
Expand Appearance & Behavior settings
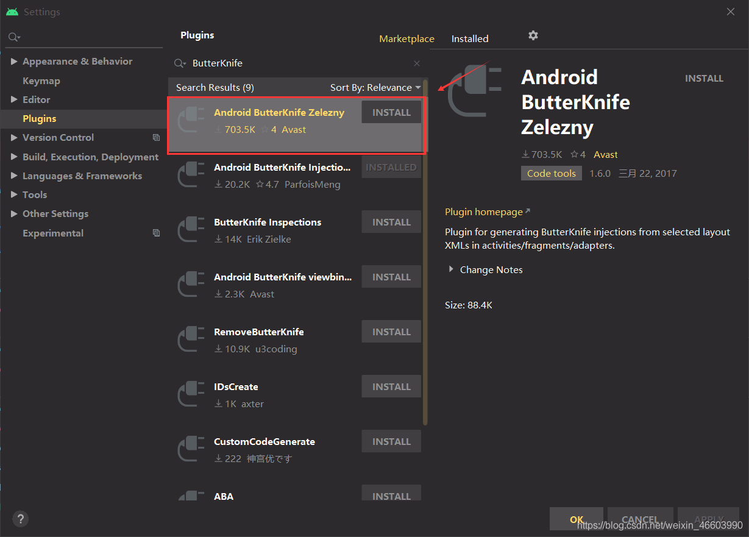pos(14,62)
